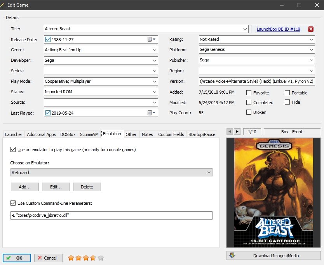Click the command-line parameters field
324x265 pixels.
(111, 215)
